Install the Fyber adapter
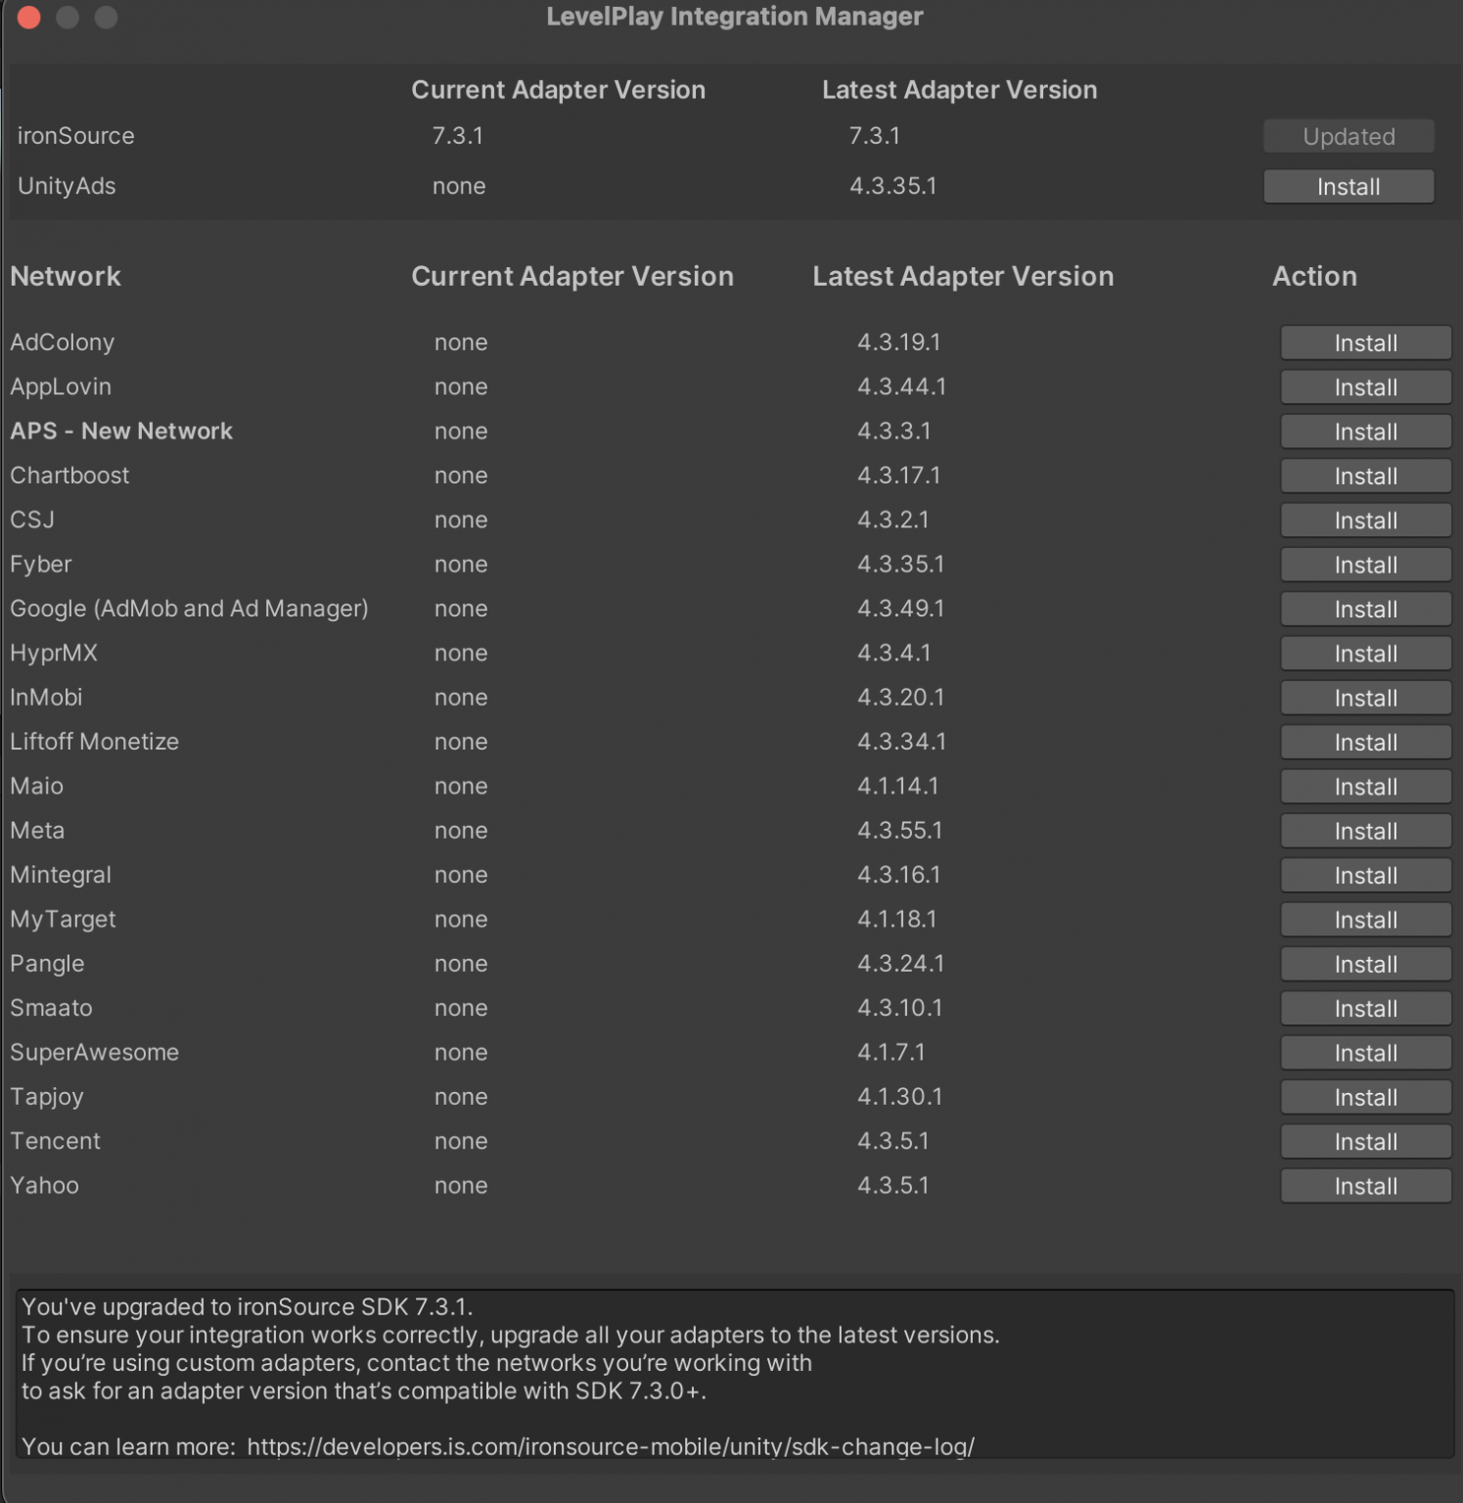The width and height of the screenshot is (1463, 1503). click(x=1365, y=565)
